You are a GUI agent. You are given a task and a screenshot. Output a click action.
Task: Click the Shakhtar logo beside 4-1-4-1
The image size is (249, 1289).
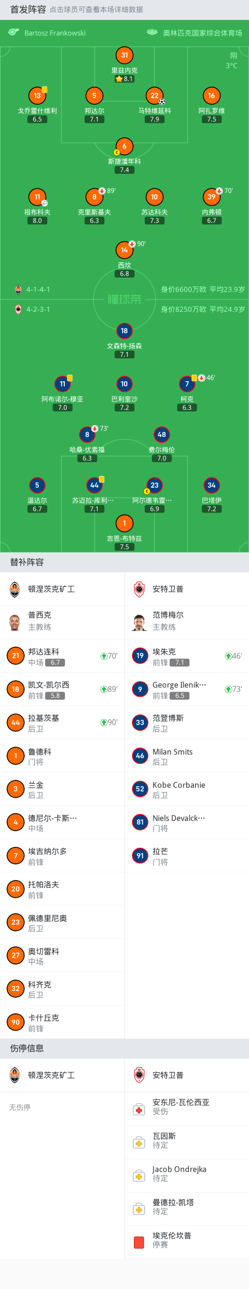coord(18,289)
